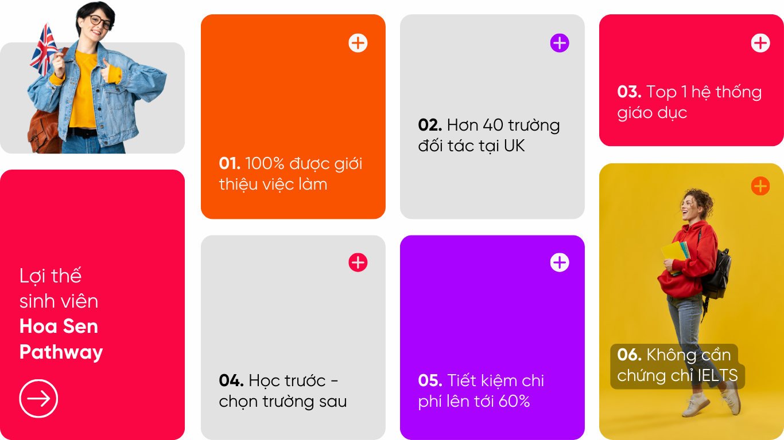
Task: Expand the 02 partner schools card plus icon
Action: 559,43
